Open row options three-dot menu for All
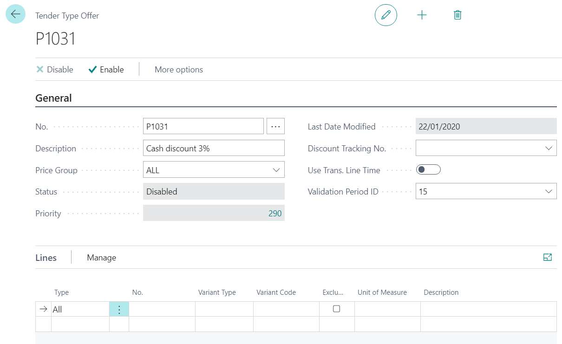562x344 pixels. point(119,310)
